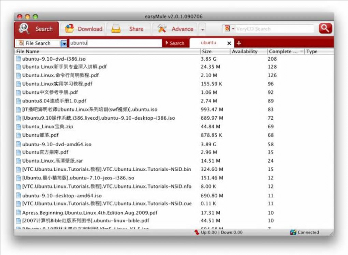Click the ubuntu search text field
Image resolution: width=348 pixels, height=255 pixels.
pos(115,43)
